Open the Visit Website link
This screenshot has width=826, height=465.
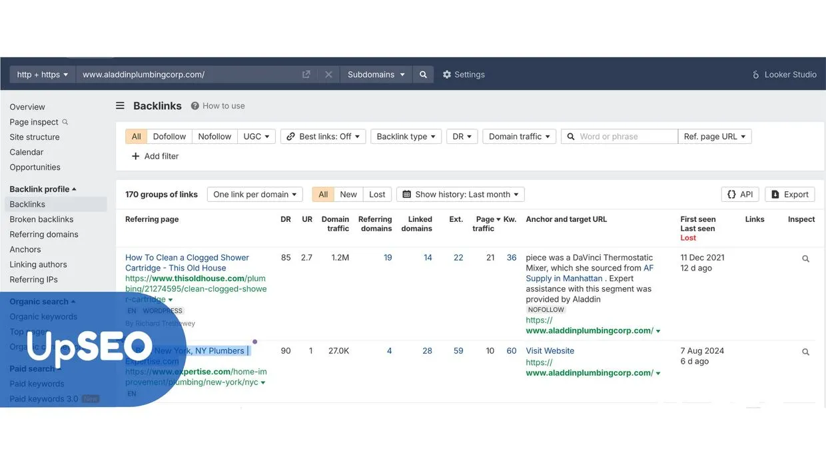(x=550, y=350)
